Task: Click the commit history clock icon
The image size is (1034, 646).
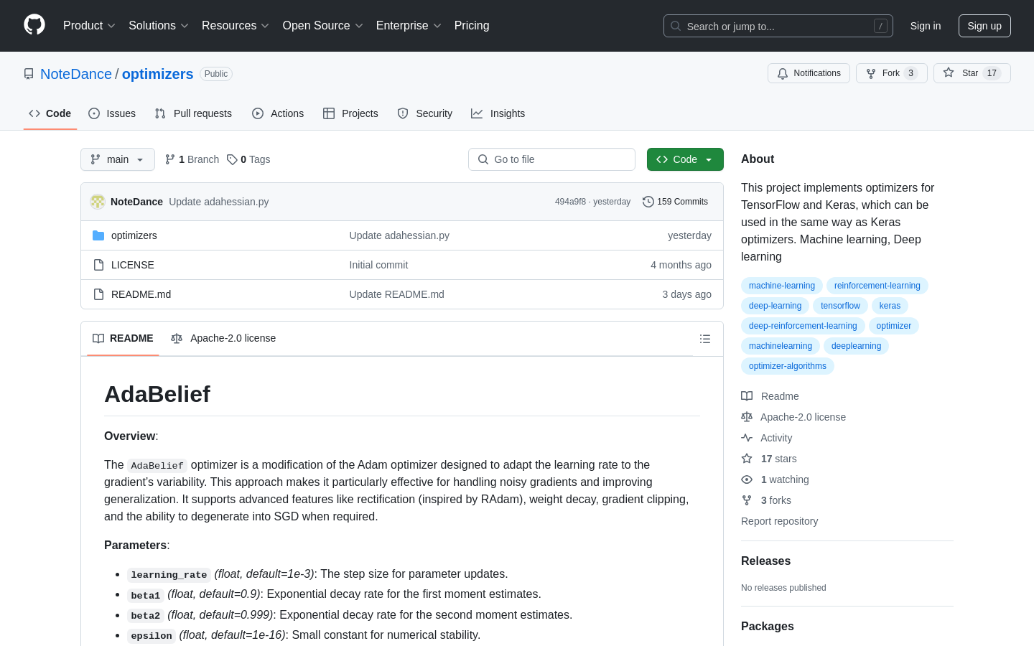Action: tap(648, 202)
